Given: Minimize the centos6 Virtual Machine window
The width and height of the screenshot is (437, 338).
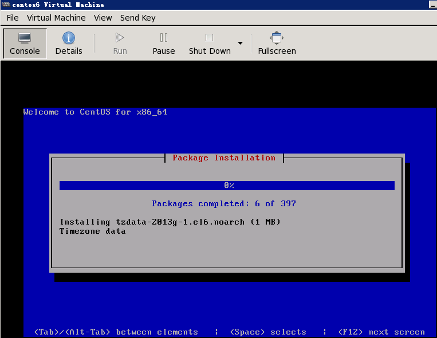Looking at the screenshot, I should pos(433,5).
